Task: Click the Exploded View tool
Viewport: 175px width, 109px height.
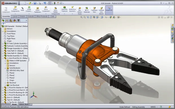Action: [95, 10]
